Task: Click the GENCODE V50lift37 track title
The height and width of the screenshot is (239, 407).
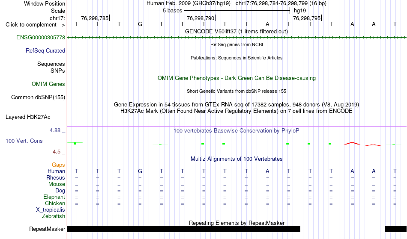Action: (x=236, y=32)
